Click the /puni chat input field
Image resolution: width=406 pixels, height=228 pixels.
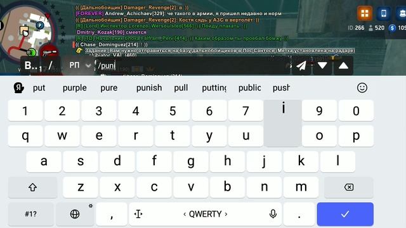pos(193,65)
